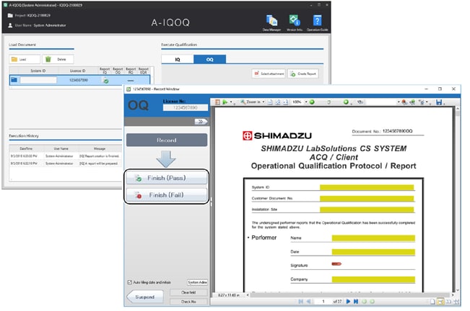Open the zoom percentage dropdown arrow
The image size is (470, 311).
(306, 102)
